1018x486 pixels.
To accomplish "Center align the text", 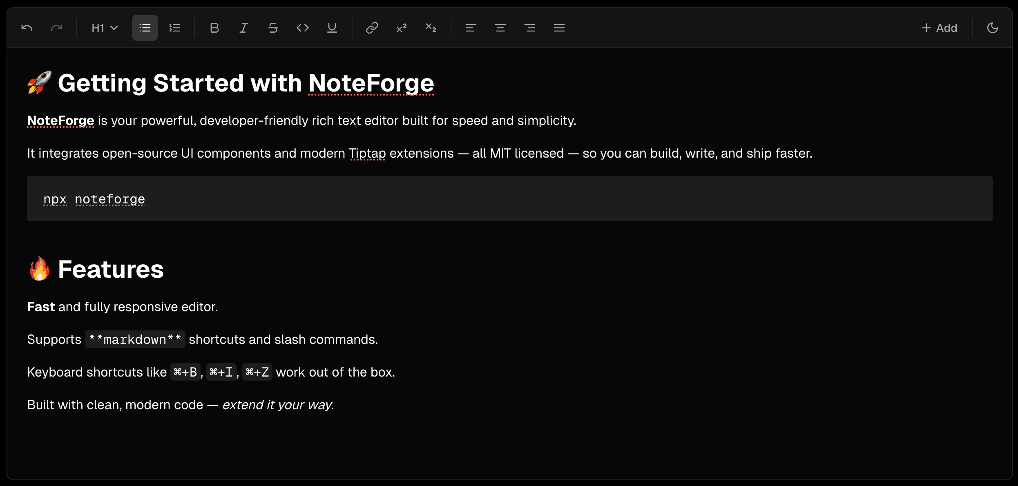I will point(500,28).
